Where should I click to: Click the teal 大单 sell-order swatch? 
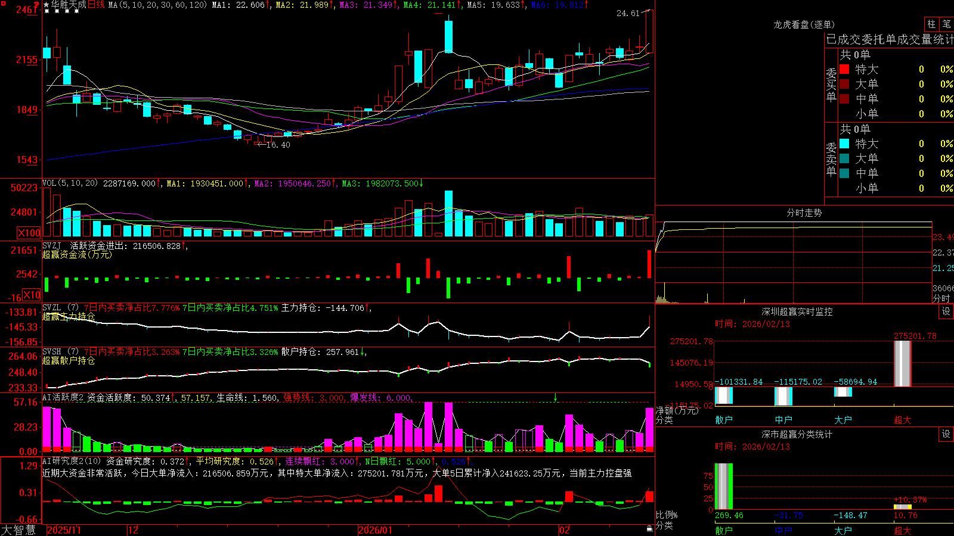click(x=844, y=158)
